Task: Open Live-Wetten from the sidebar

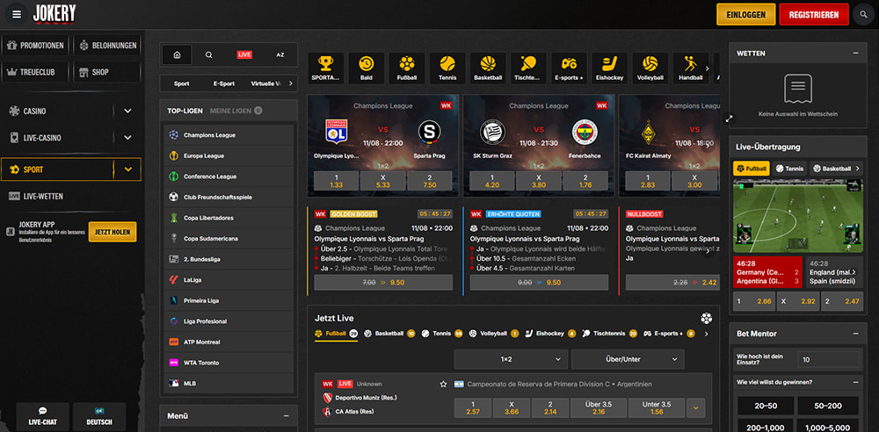Action: (x=43, y=196)
